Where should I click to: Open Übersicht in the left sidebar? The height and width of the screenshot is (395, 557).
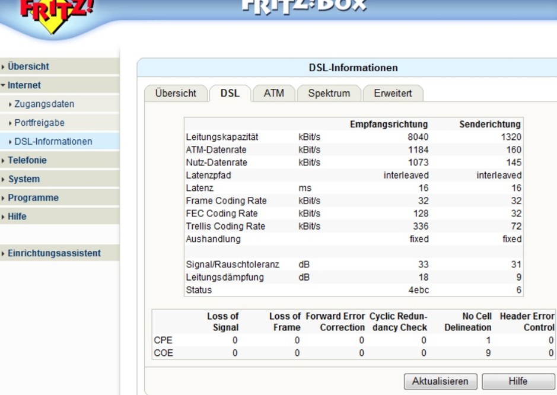coord(28,66)
